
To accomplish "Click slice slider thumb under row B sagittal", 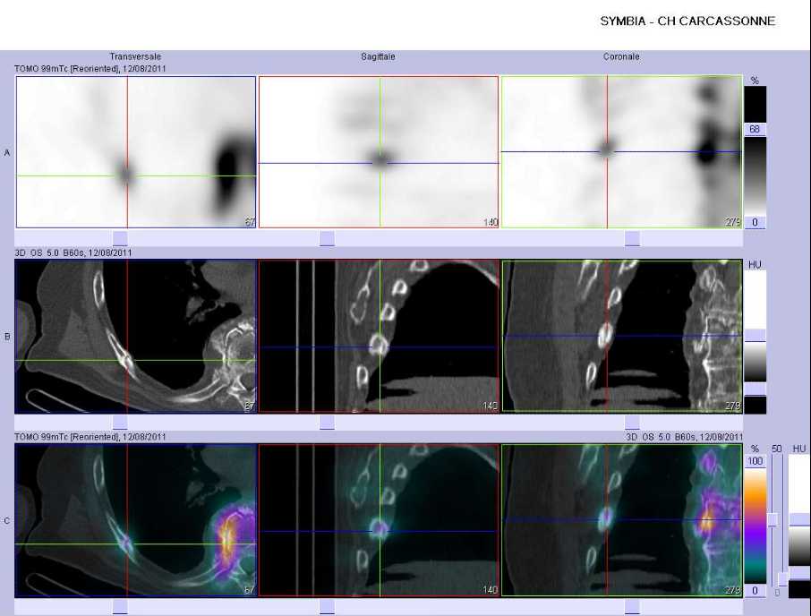I will [x=327, y=423].
